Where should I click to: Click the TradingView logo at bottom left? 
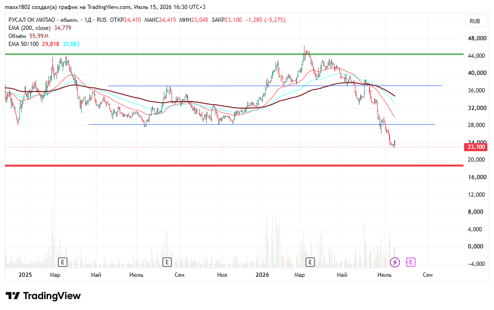43,296
